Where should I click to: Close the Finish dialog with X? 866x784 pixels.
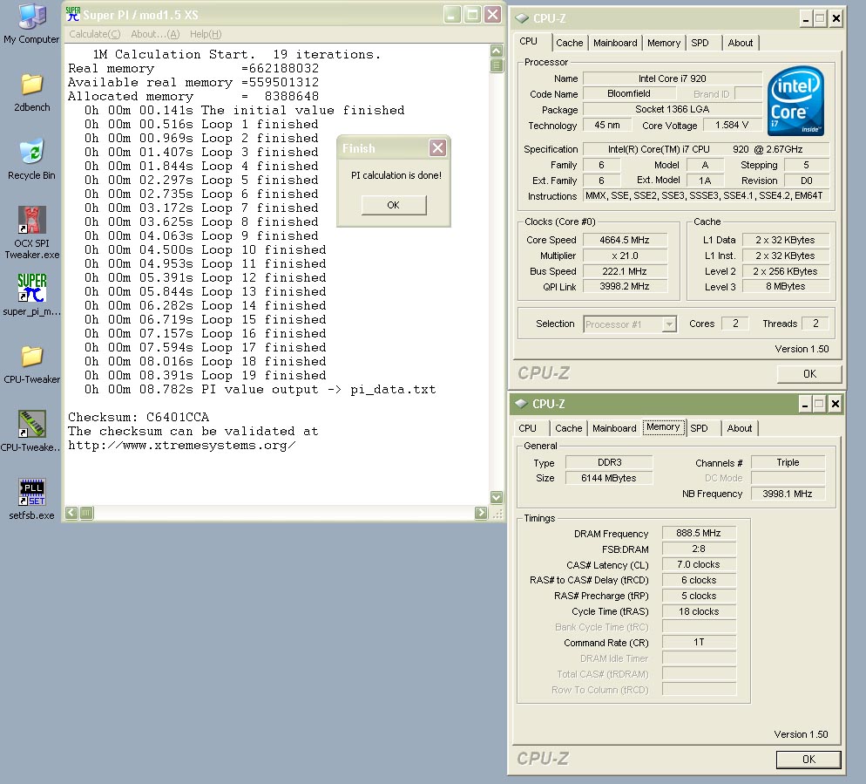point(437,147)
